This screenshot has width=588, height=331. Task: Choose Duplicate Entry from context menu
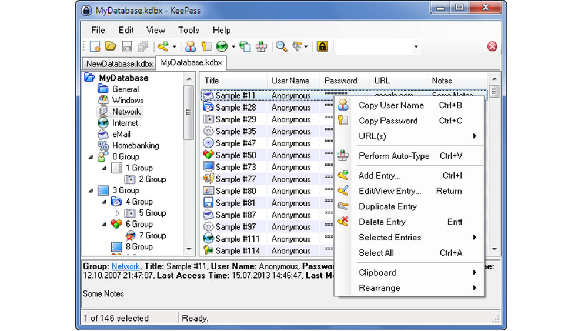pos(387,206)
